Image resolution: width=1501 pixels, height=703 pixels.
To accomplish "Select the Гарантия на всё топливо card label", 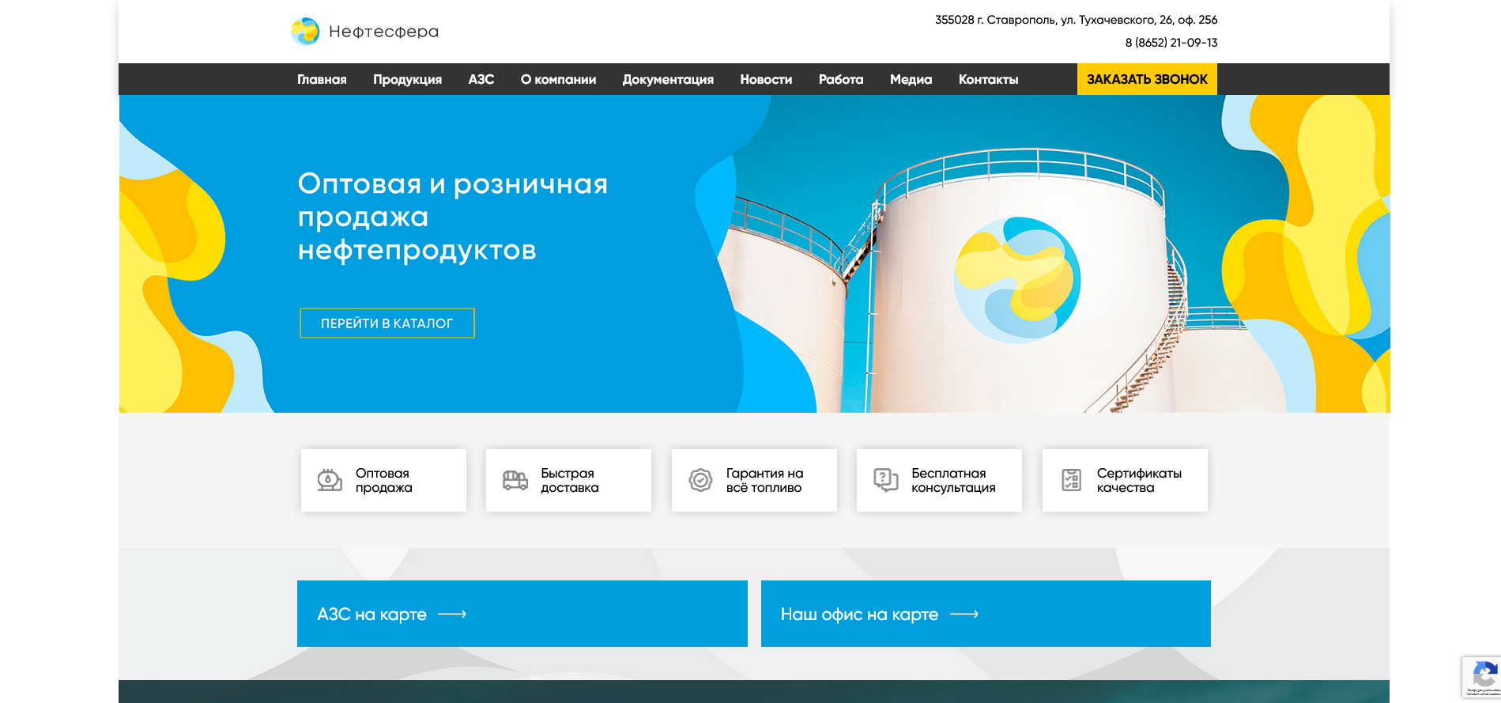I will coord(764,480).
